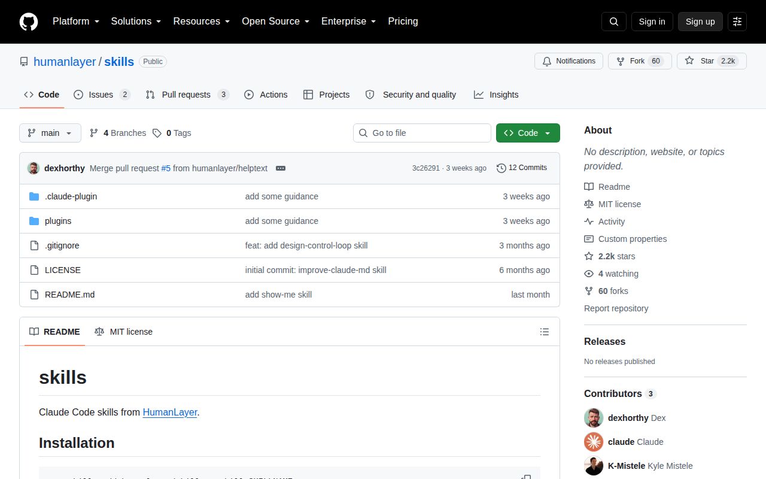Switch to the Code tab
This screenshot has width=766, height=479.
coord(42,95)
